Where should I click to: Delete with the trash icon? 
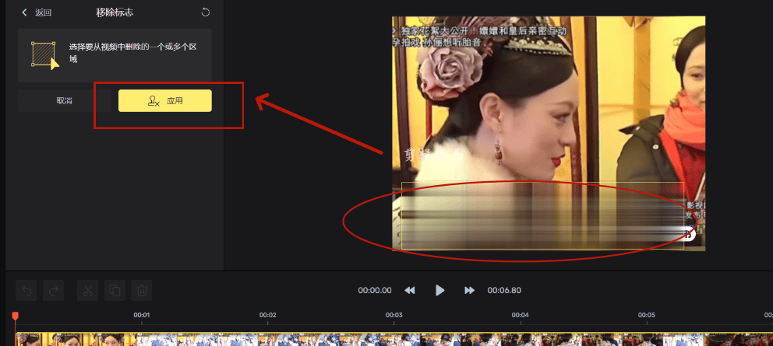[142, 291]
